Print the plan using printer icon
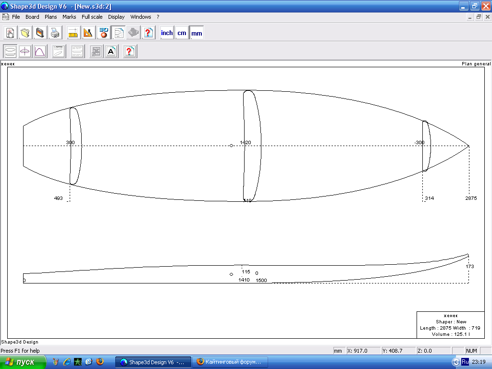This screenshot has height=369, width=492. coord(55,33)
